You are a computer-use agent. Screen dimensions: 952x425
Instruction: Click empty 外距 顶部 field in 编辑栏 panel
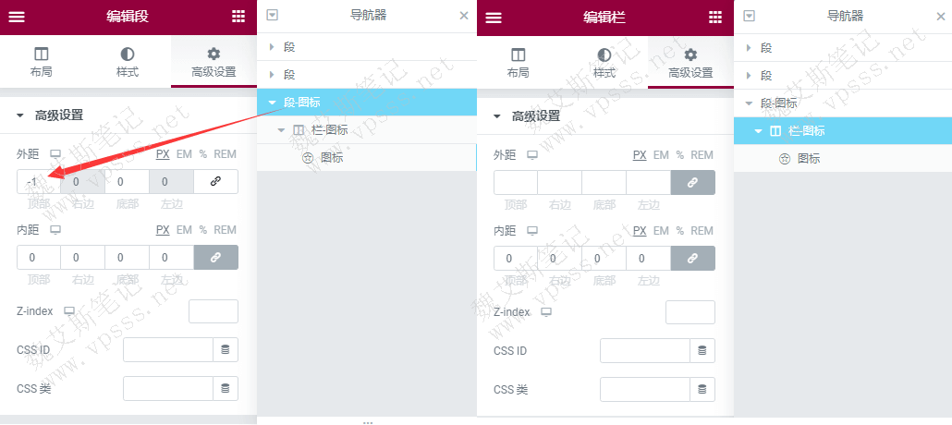pyautogui.click(x=516, y=182)
